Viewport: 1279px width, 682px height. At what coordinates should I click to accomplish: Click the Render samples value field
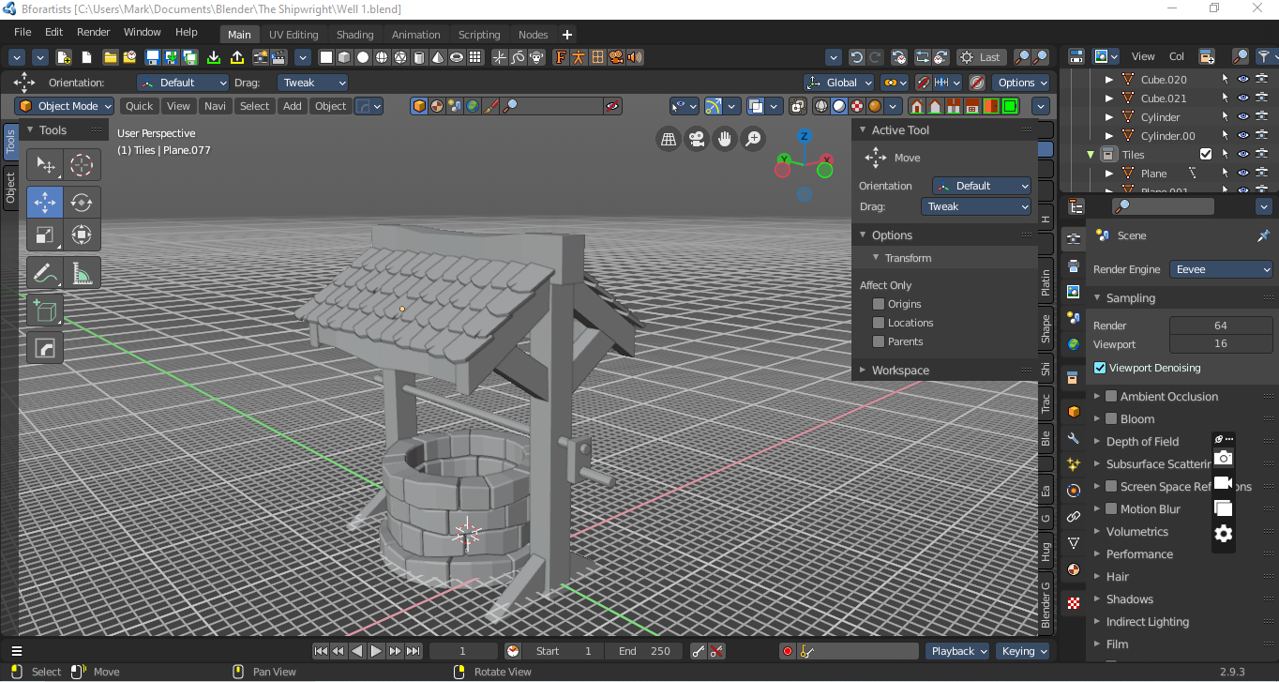pos(1220,326)
